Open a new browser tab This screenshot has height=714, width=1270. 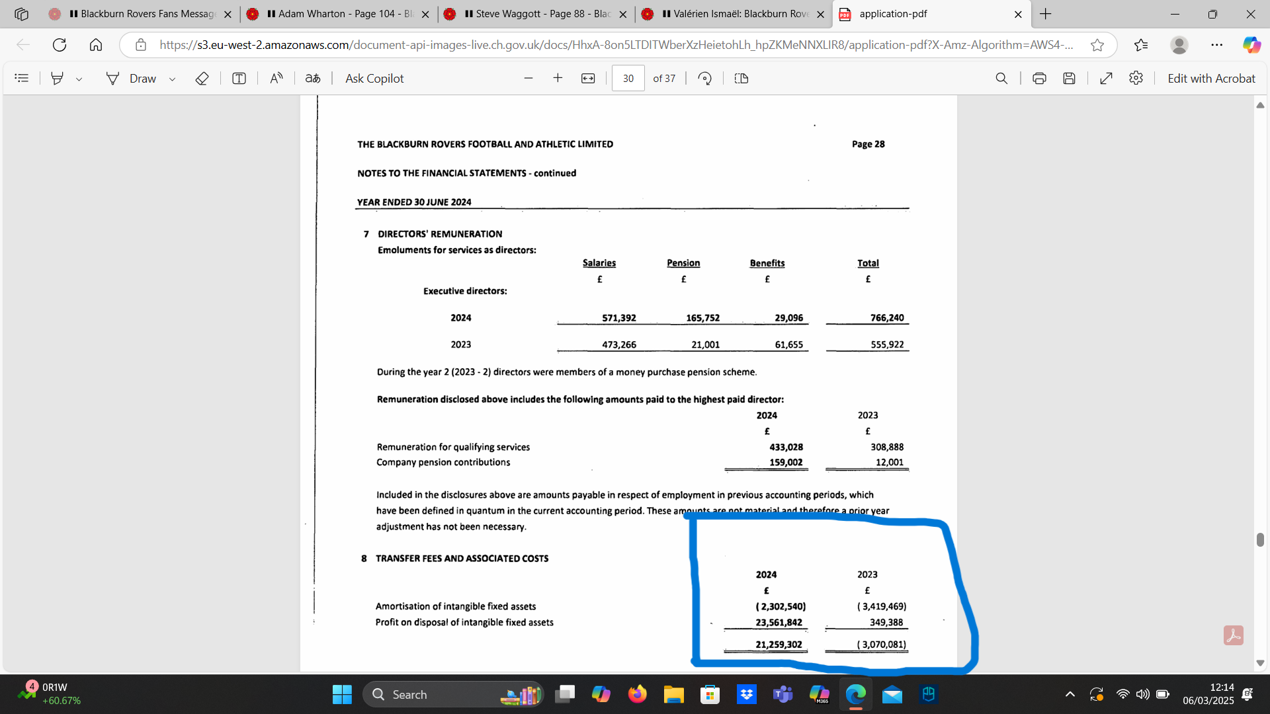[x=1046, y=14]
